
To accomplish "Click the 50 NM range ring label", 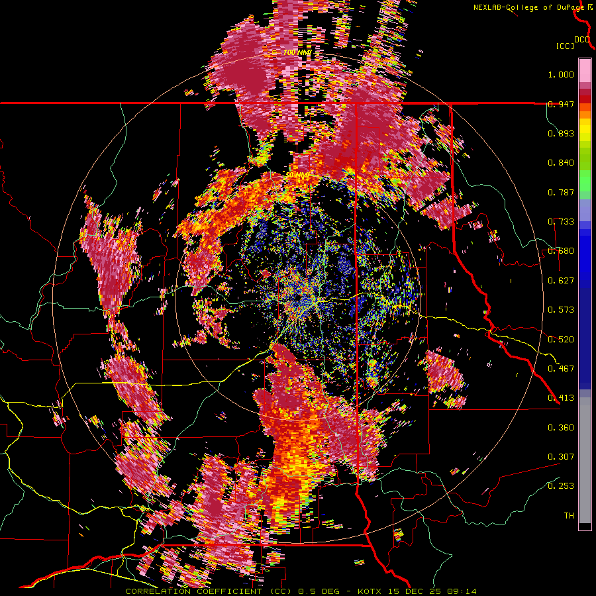I will (x=297, y=175).
